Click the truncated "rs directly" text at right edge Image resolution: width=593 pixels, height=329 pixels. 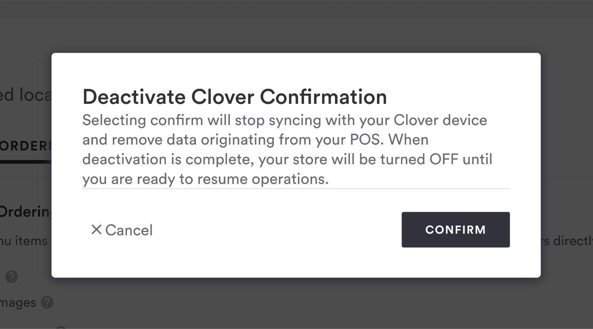[x=567, y=241]
